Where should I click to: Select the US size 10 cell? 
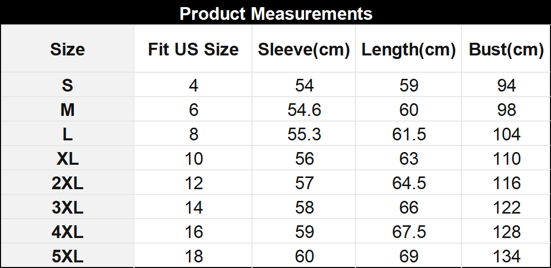[193, 159]
